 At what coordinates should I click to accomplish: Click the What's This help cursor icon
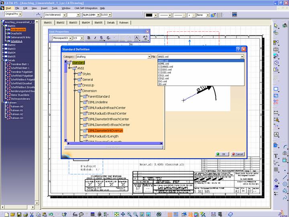[x=64, y=214]
